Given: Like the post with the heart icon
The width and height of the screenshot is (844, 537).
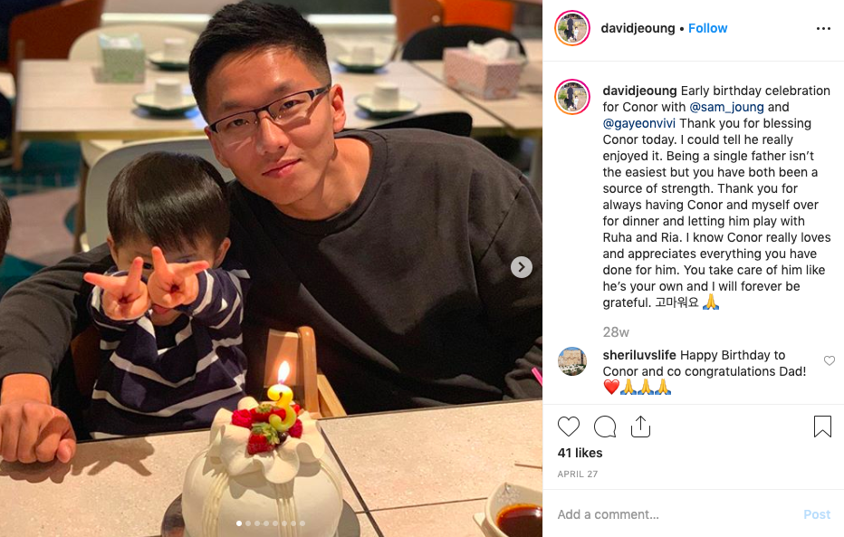Looking at the screenshot, I should (x=569, y=427).
